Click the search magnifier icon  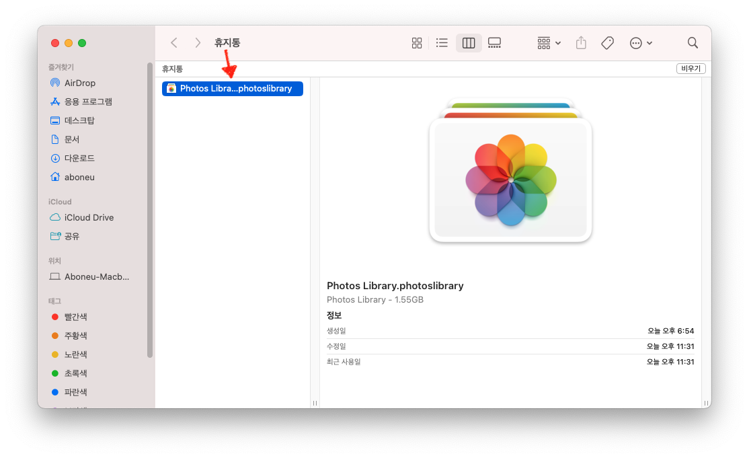click(693, 43)
